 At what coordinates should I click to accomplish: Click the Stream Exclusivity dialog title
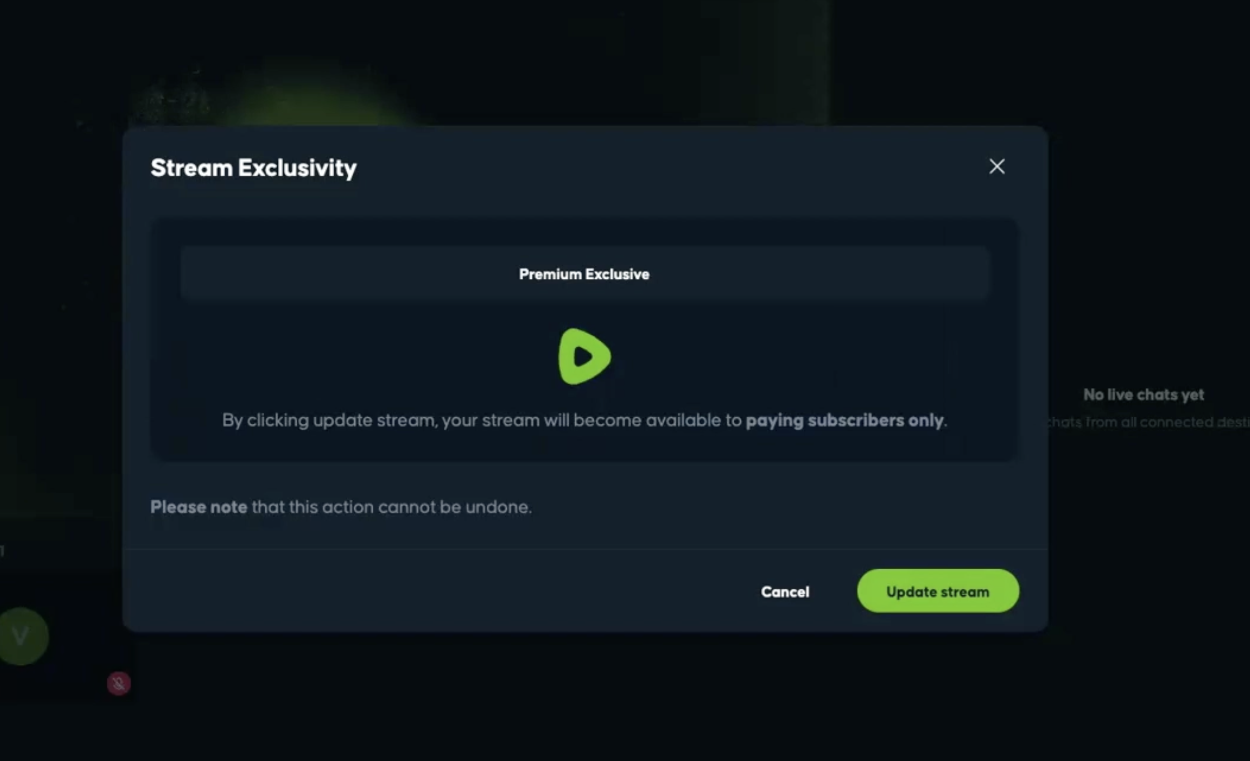tap(253, 168)
